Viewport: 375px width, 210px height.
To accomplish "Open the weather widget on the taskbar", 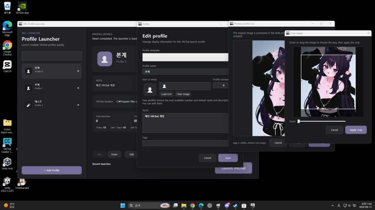I will (x=9, y=205).
